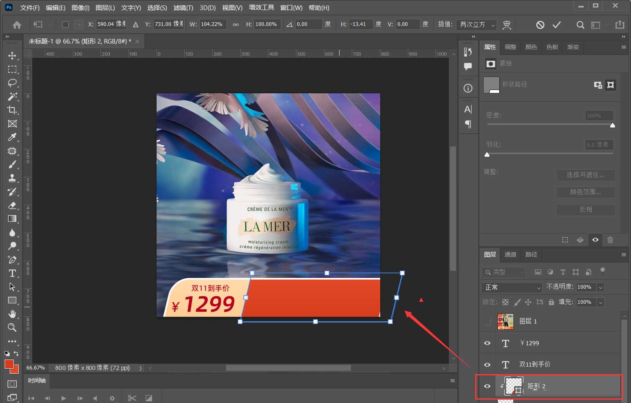The image size is (631, 403).
Task: Hide the ￥1299 text layer
Action: [x=487, y=343]
